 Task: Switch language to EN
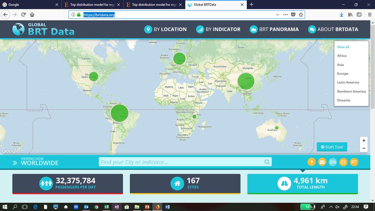click(x=333, y=162)
